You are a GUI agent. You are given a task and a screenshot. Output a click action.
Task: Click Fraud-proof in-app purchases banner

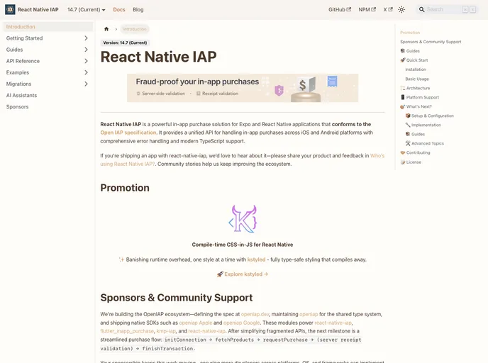243,88
